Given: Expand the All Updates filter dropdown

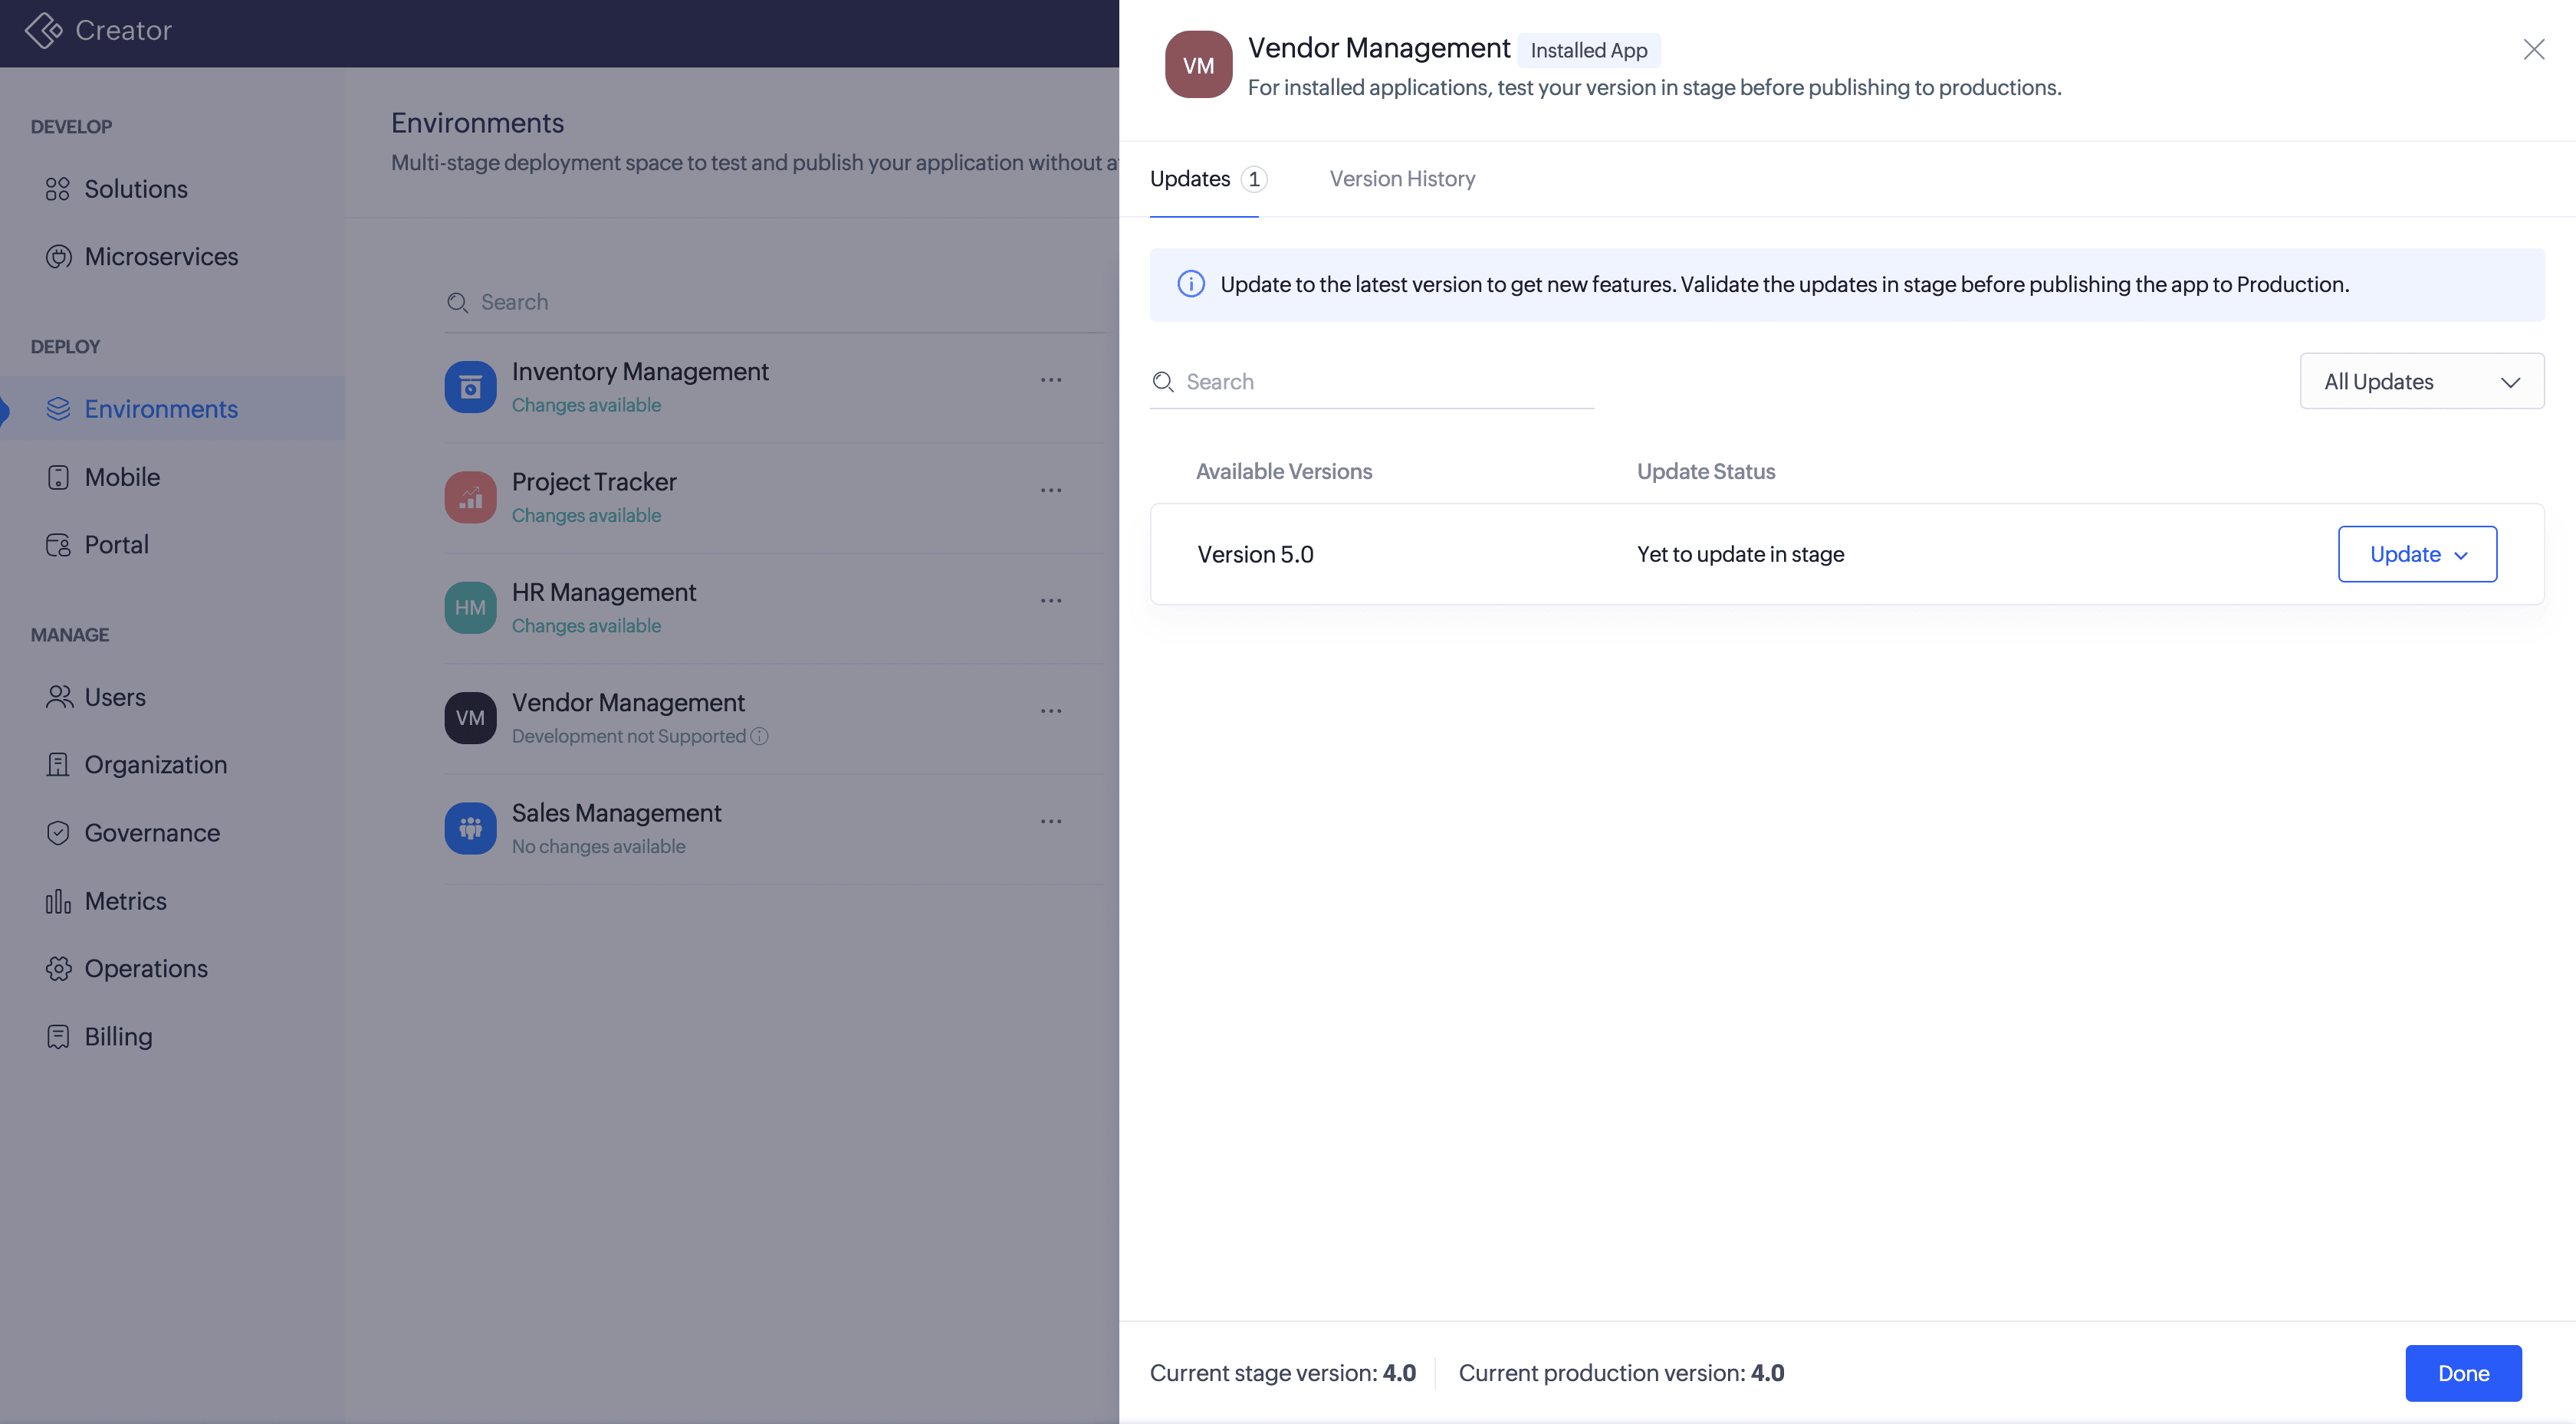Looking at the screenshot, I should coord(2421,381).
